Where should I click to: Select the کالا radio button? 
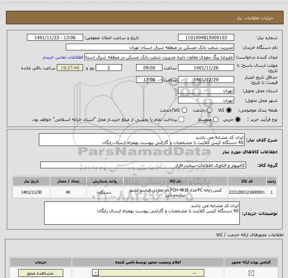(229, 110)
